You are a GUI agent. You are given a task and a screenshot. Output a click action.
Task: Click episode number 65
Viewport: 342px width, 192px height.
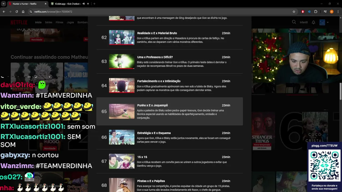point(104,111)
